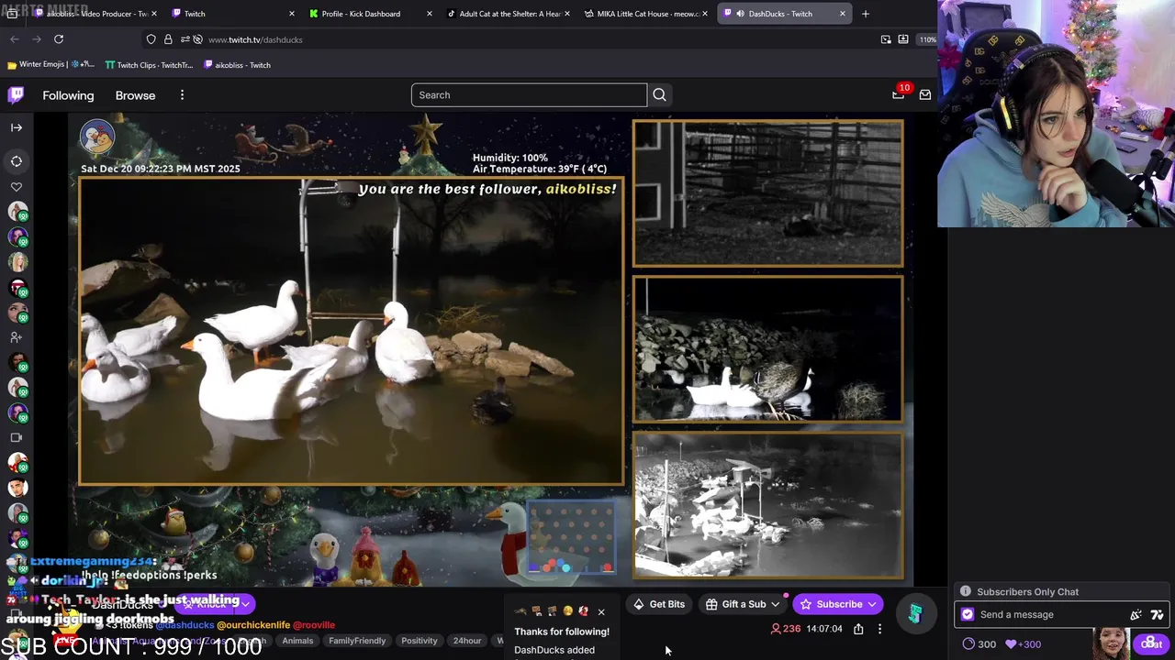
Task: Click the Subscribers Only Chat info icon
Action: click(966, 592)
